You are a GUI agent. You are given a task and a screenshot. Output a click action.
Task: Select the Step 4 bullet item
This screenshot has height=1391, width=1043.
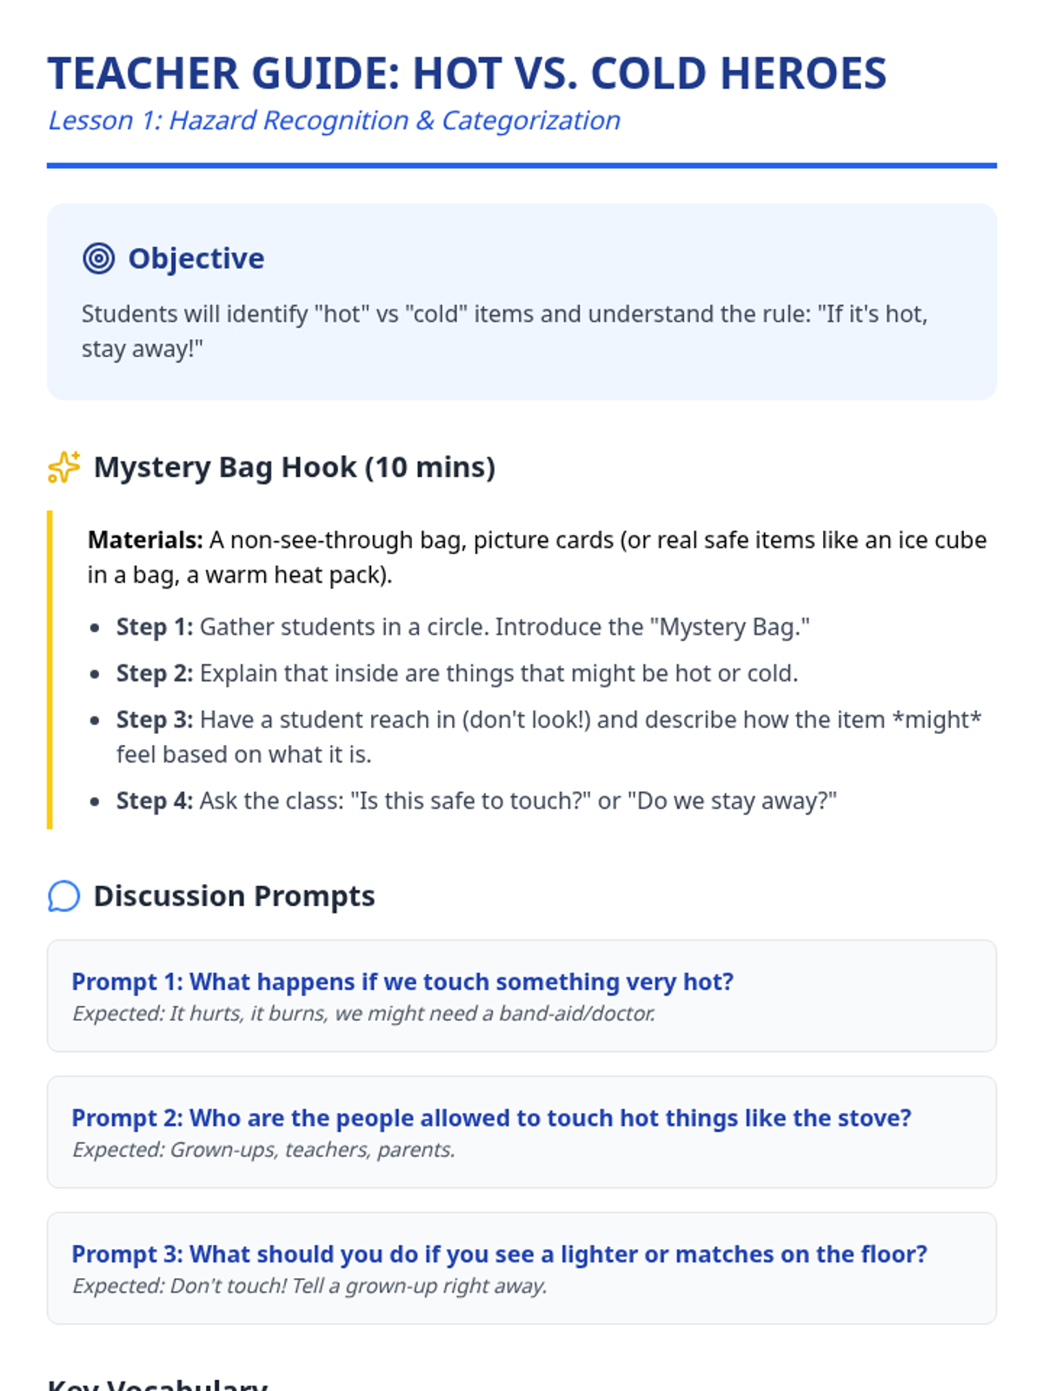[x=475, y=801]
